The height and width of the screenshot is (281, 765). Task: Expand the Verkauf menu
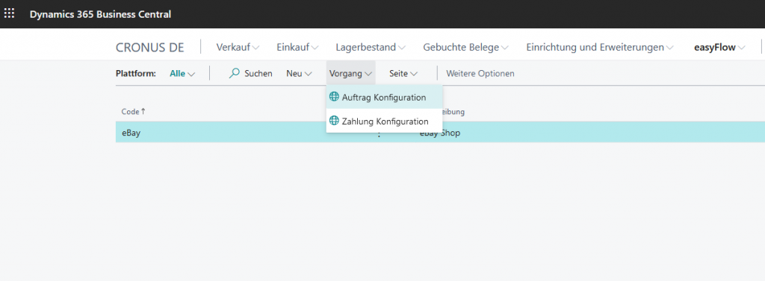coord(238,47)
